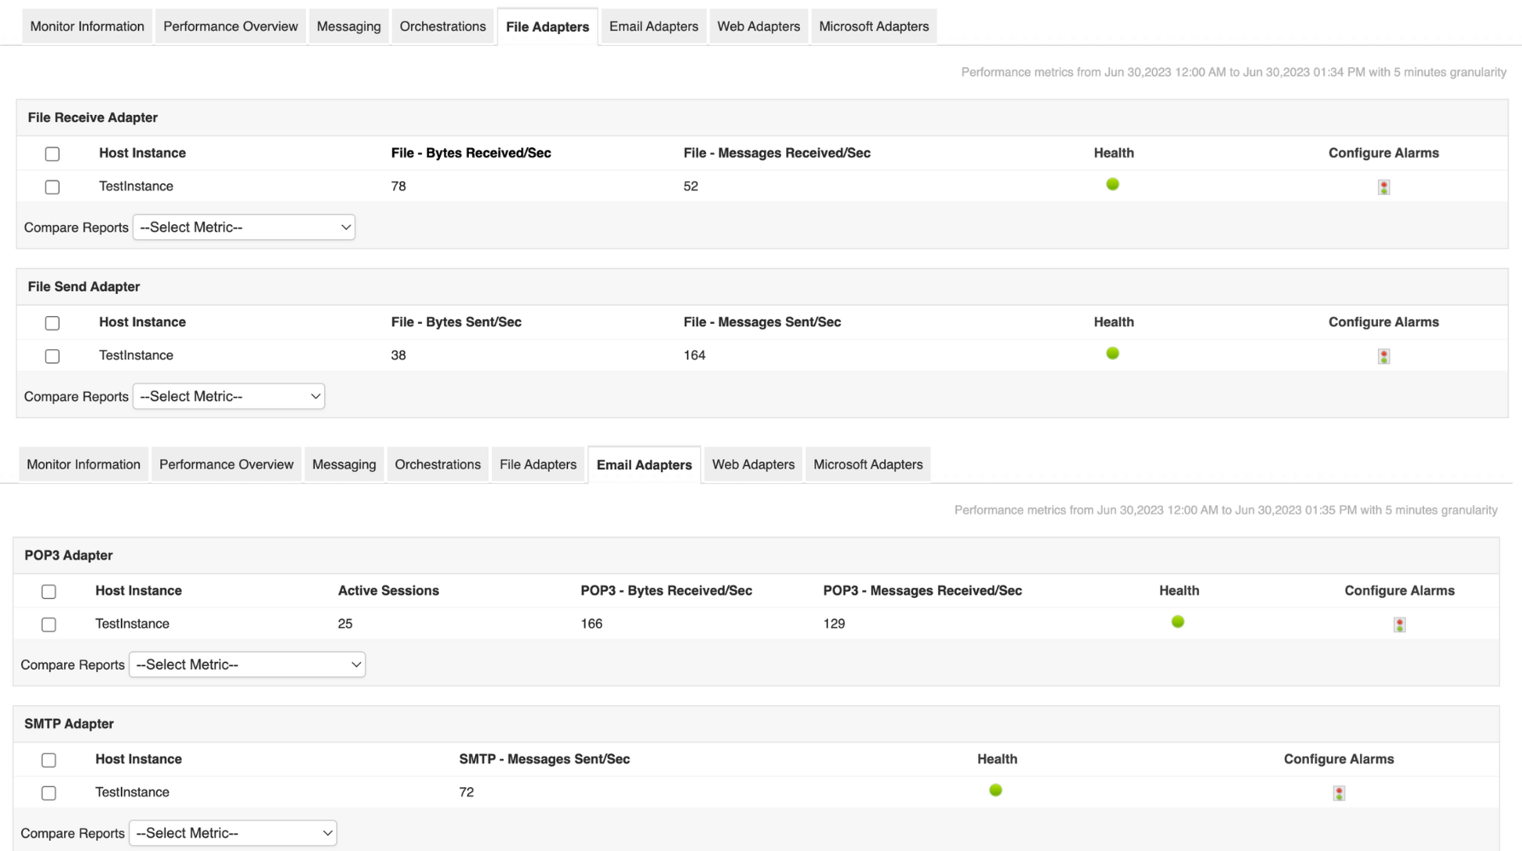Open TestInstance host in SMTP Adapter table
Image resolution: width=1522 pixels, height=851 pixels.
pyautogui.click(x=132, y=792)
